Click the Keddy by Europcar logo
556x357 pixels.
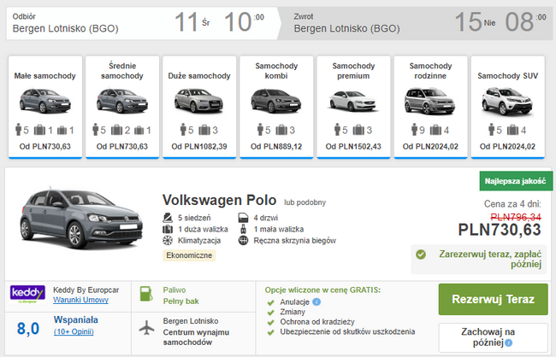[x=27, y=295]
